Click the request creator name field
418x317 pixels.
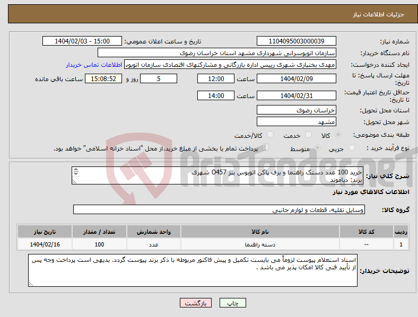[230, 65]
